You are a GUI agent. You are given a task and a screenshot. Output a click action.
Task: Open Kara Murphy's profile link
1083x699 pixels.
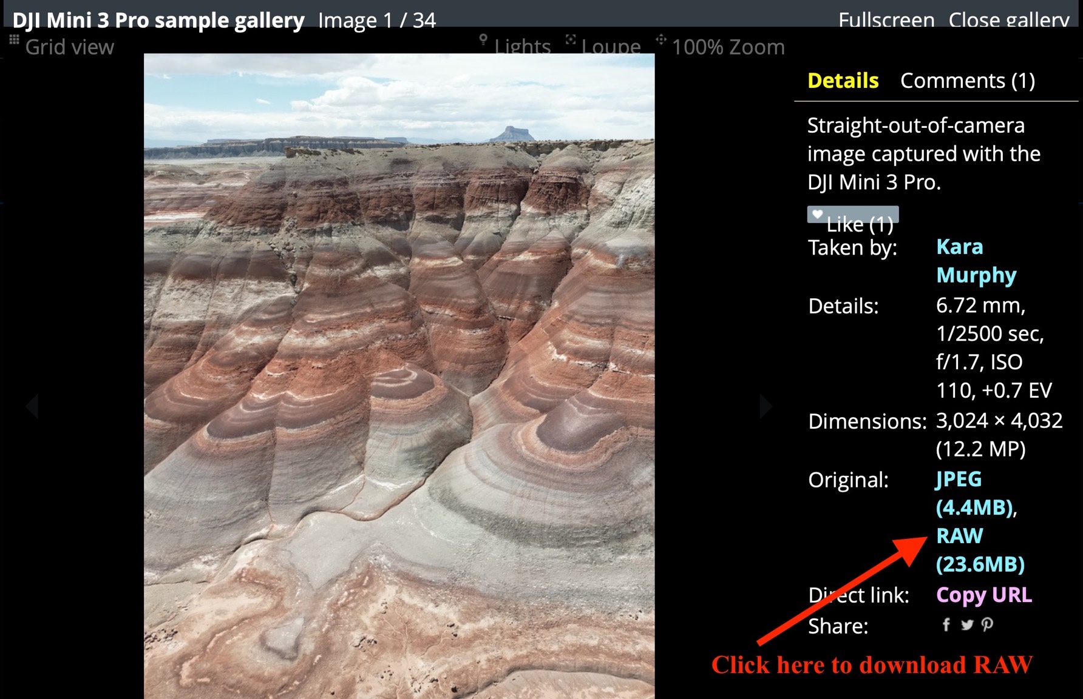point(976,261)
